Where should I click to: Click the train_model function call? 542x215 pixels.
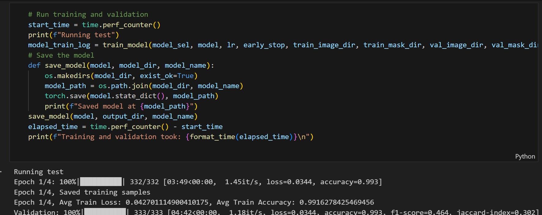125,45
